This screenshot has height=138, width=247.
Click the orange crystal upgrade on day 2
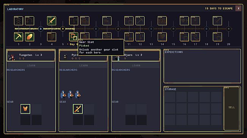click(30, 37)
